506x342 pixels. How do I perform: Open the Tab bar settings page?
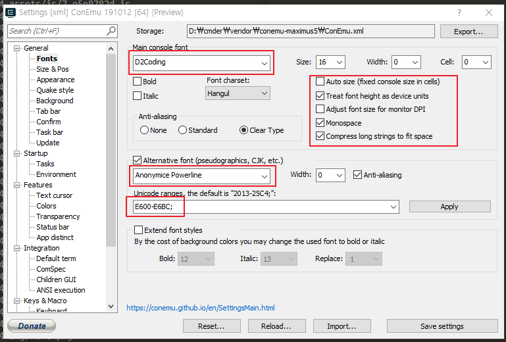point(48,111)
